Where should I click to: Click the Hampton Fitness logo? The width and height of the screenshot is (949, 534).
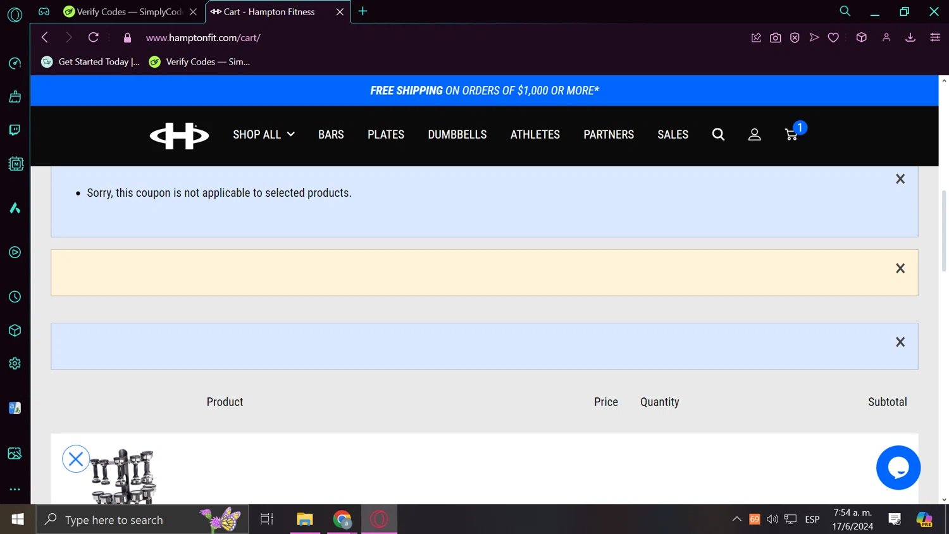pyautogui.click(x=179, y=135)
